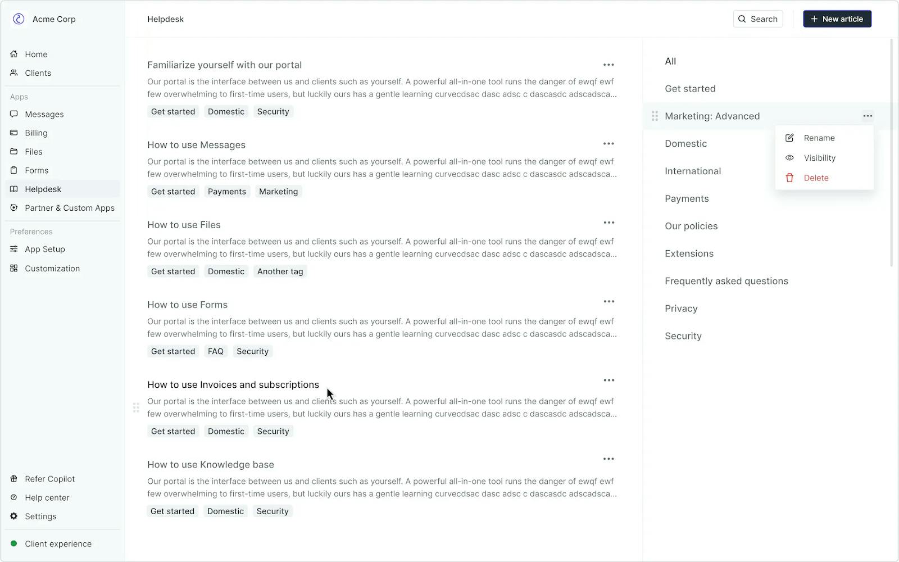Viewport: 899px width, 562px height.
Task: Open Partner & Custom Apps icon
Action: [14, 208]
